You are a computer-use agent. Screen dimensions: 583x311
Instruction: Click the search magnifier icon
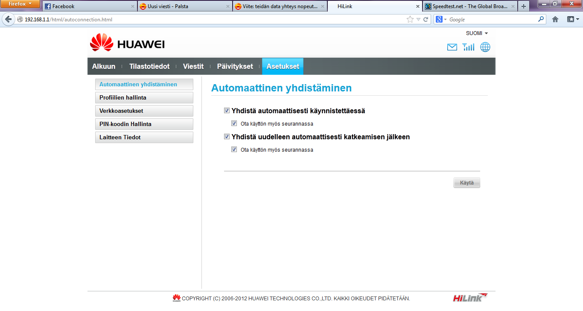coord(541,19)
